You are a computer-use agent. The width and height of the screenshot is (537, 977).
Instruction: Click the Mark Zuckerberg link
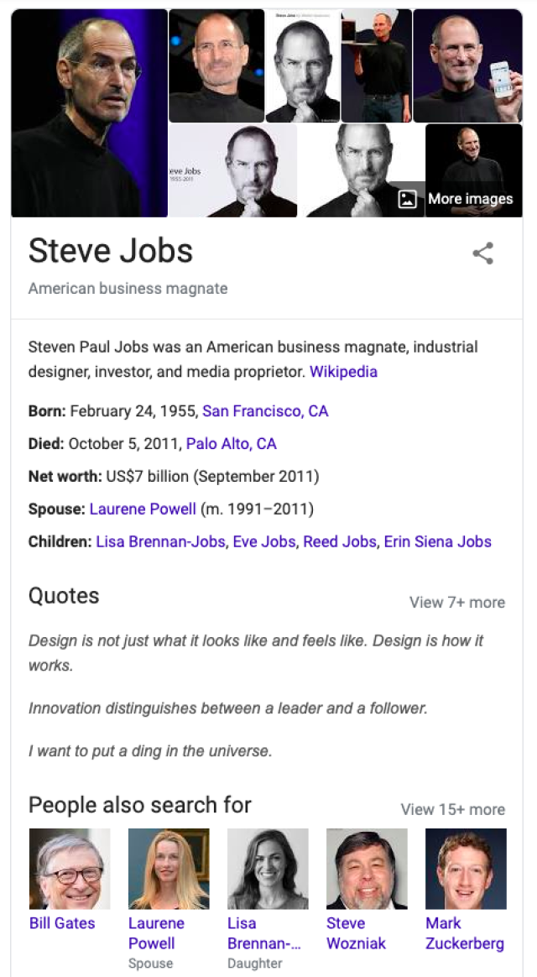coord(465,933)
